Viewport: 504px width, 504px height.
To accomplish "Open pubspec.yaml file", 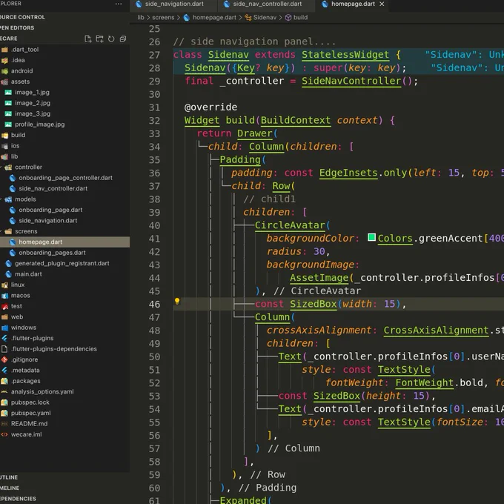I will coord(64,413).
